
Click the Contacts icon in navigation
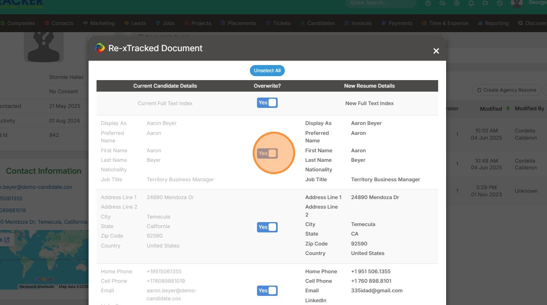(47, 23)
